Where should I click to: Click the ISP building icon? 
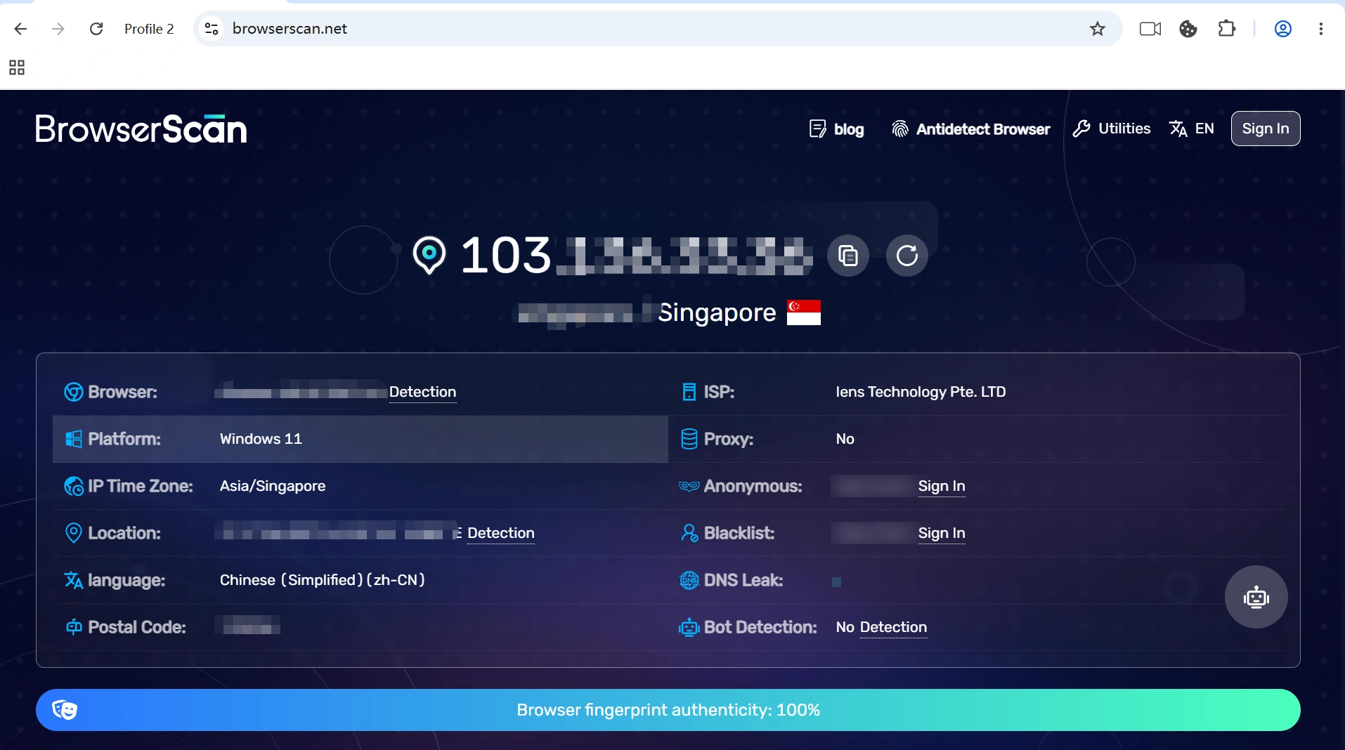coord(689,392)
